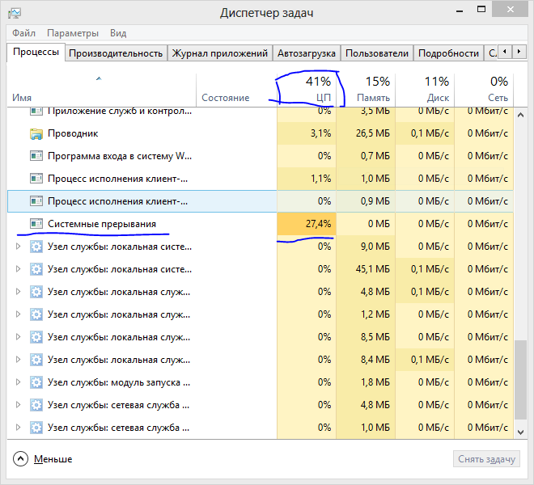Click the scrollbar up arrow
Screen dimensions: 534x485
[520, 115]
